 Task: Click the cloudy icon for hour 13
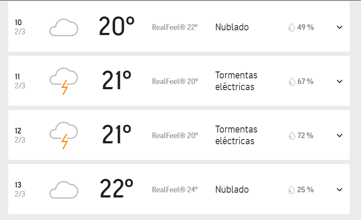coord(64,190)
